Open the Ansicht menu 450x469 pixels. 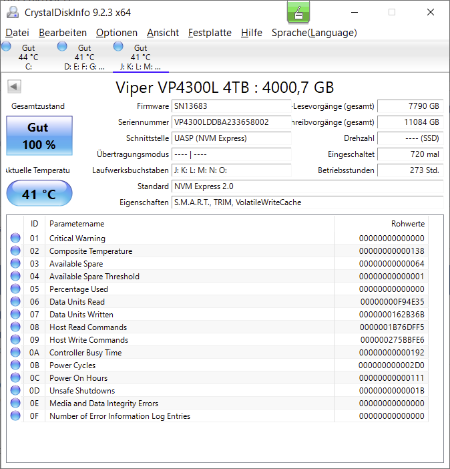(x=163, y=33)
